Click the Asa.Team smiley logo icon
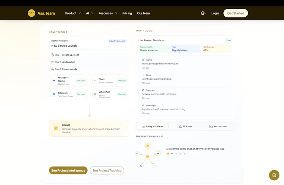Viewport: 284px width, 185px height. [x=32, y=13]
